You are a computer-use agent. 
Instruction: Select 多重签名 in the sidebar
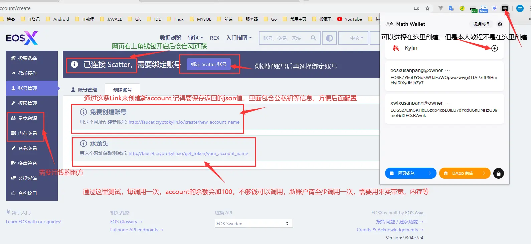[x=32, y=163]
